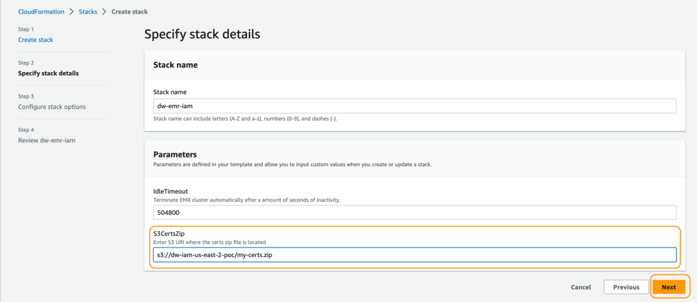Return to Step 1 Create stack link

click(35, 40)
